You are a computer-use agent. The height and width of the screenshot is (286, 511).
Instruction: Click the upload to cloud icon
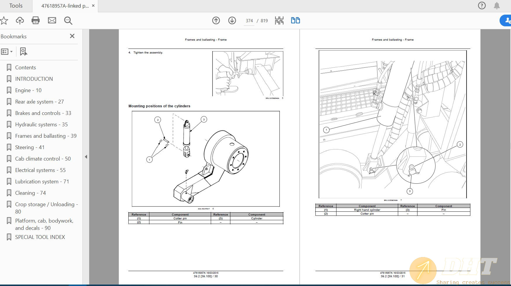(20, 20)
